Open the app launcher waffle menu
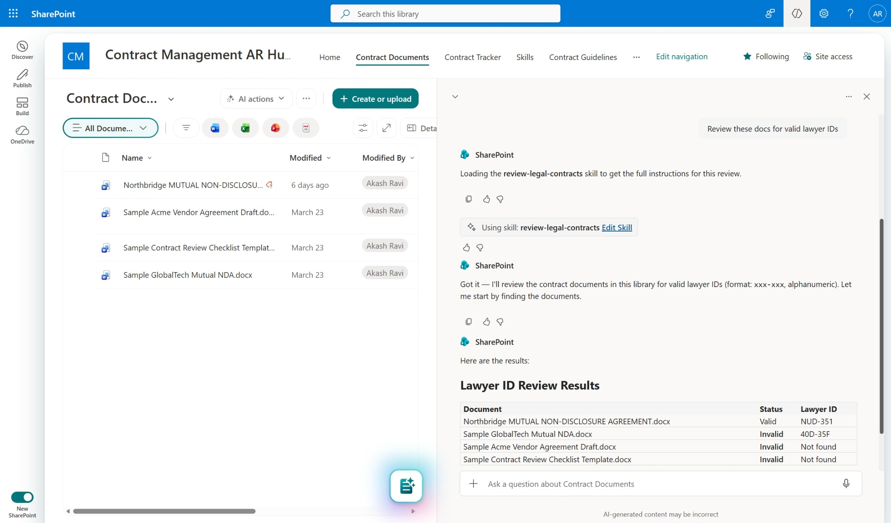 pyautogui.click(x=12, y=13)
